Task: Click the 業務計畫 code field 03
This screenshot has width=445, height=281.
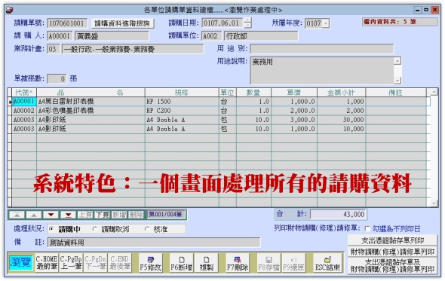Action: click(x=53, y=49)
